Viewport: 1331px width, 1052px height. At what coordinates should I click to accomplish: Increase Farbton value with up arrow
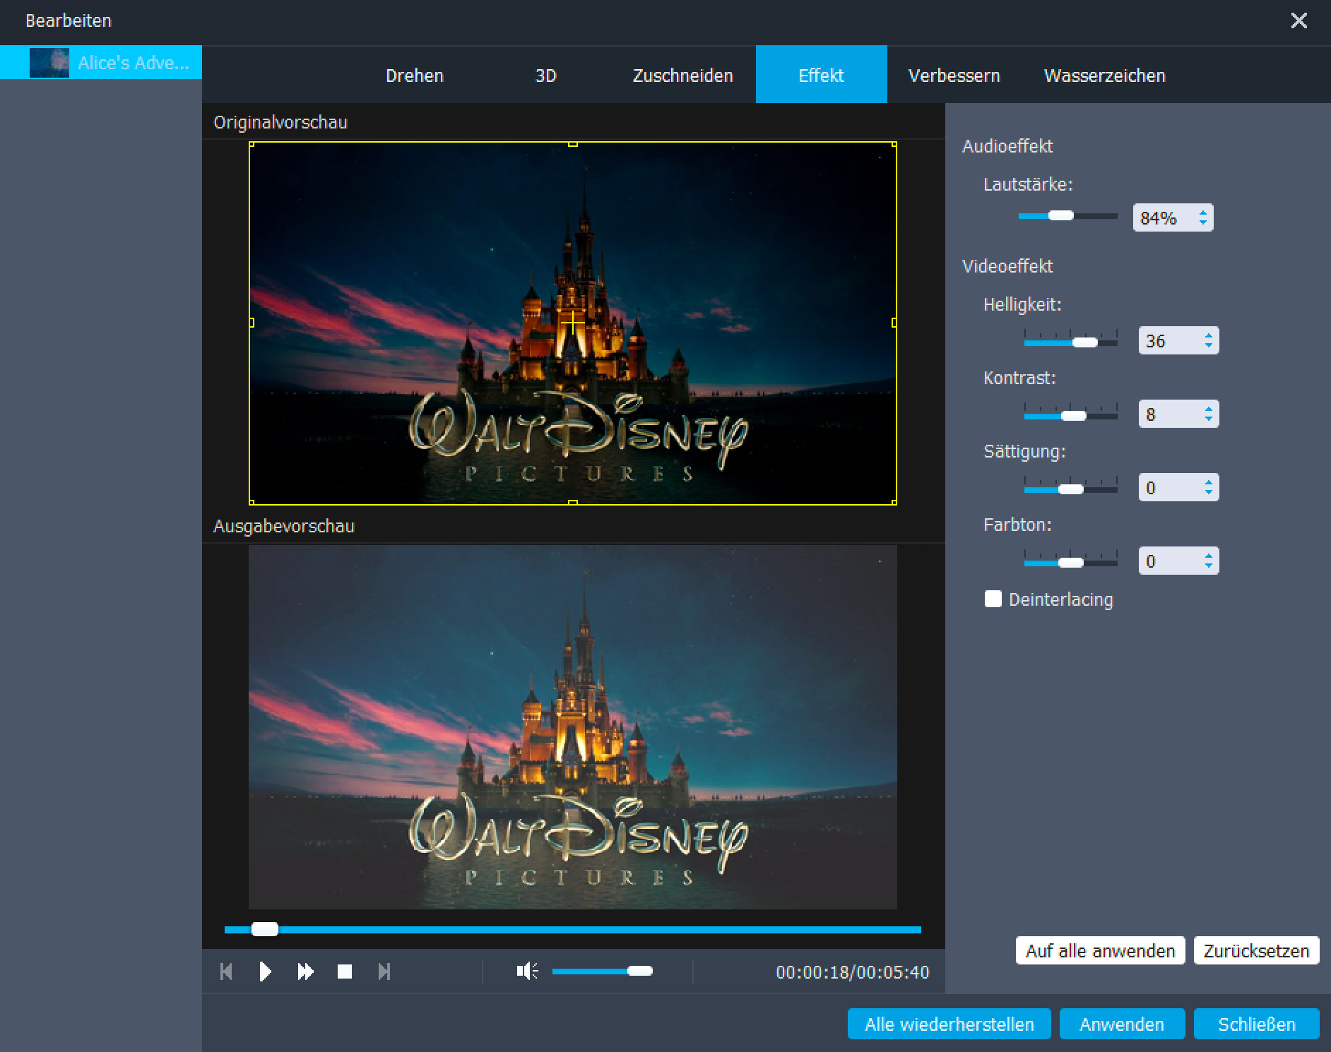point(1209,556)
